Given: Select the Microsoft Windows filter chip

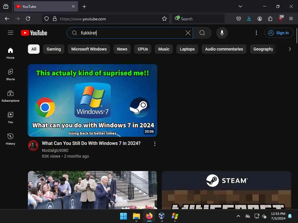Looking at the screenshot, I should 89,49.
